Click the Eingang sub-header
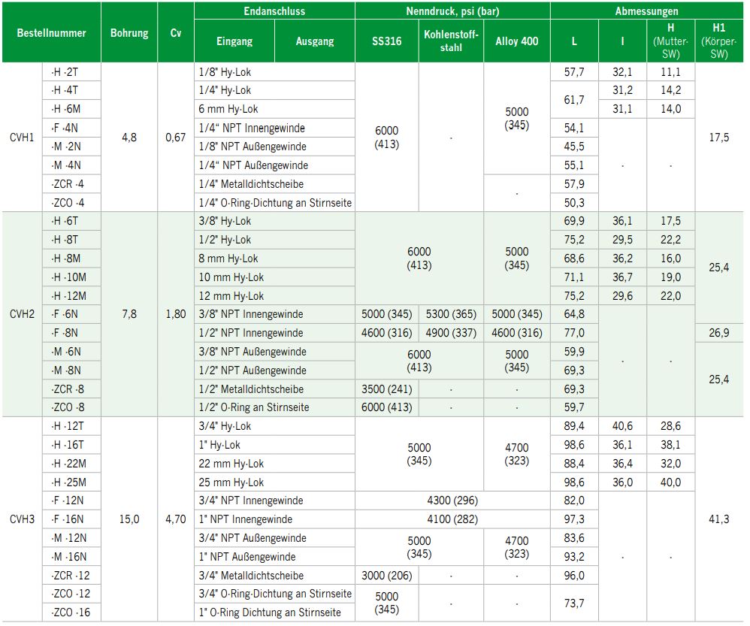The height and width of the screenshot is (626, 750). click(234, 41)
